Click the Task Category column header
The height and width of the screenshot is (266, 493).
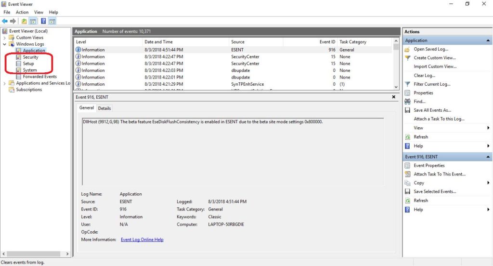(x=365, y=42)
